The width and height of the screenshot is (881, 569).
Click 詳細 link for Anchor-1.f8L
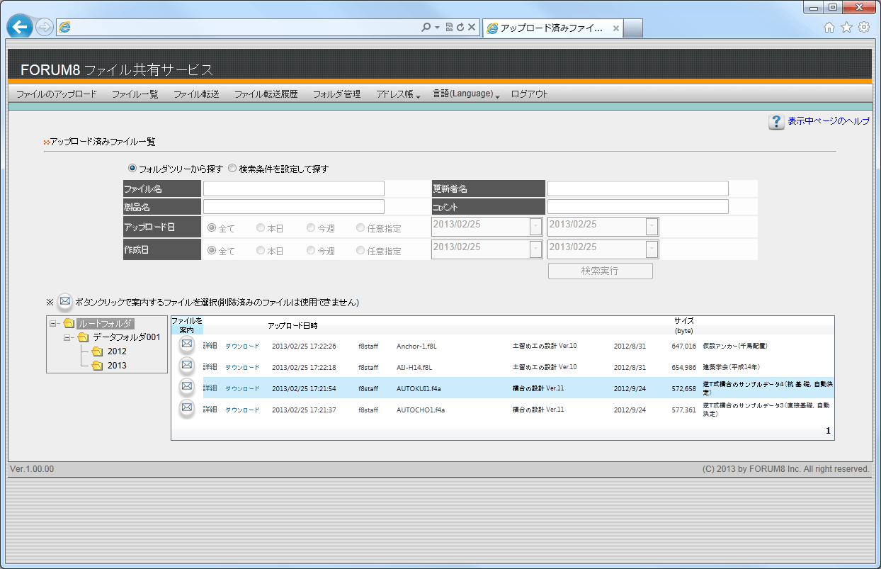click(x=210, y=347)
